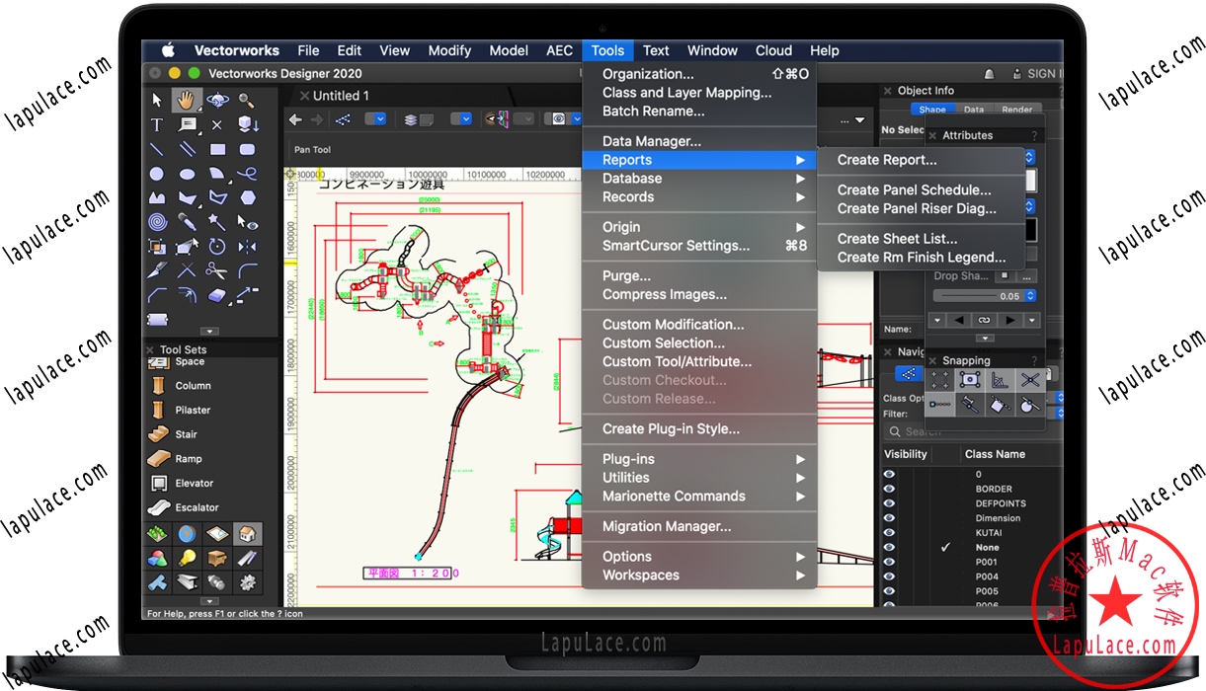The width and height of the screenshot is (1206, 691).
Task: Select the Rotate tool
Action: pyautogui.click(x=217, y=247)
